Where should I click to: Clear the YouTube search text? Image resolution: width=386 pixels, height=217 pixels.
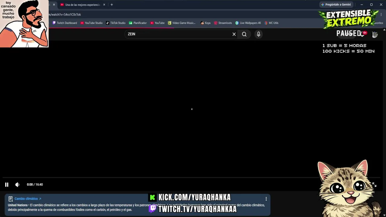coord(234,34)
